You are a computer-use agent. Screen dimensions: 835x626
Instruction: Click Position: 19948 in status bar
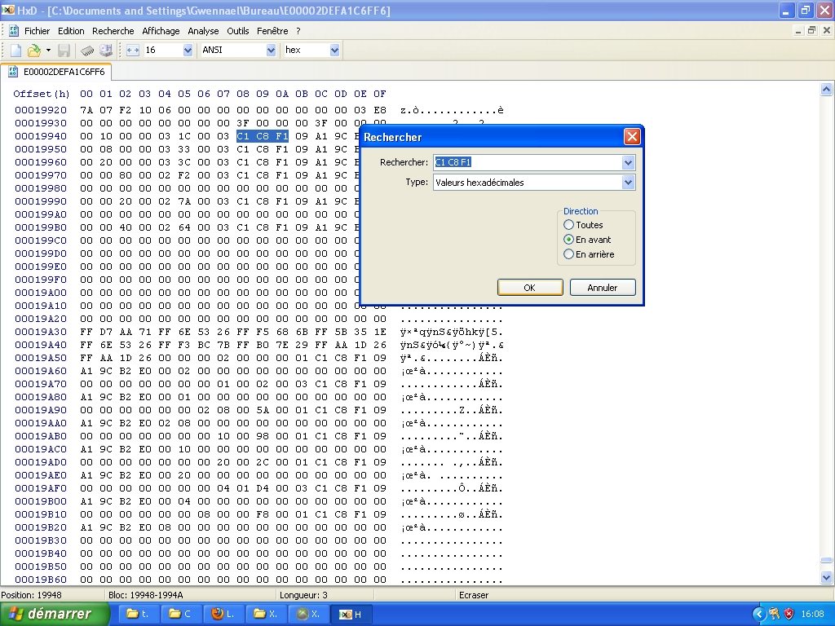pos(32,595)
